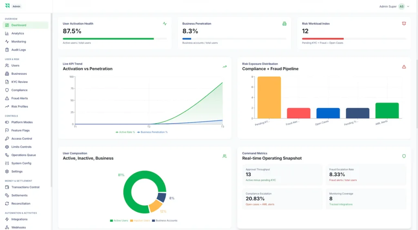
Task: Click the Dashboard grid icon in sidebar
Action: 7,25
